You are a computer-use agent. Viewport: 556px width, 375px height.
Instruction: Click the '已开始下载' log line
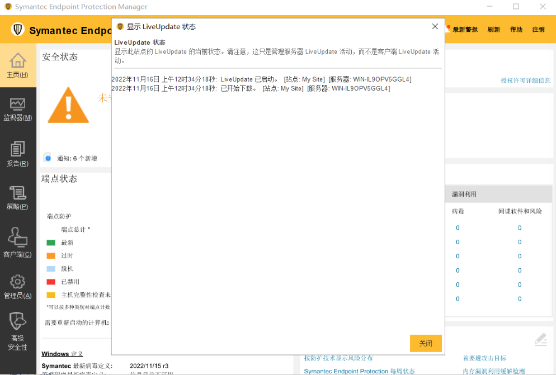click(x=251, y=88)
